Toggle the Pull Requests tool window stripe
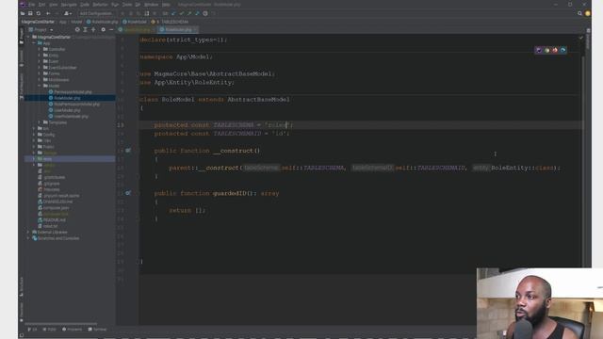This screenshot has height=339, width=603. (x=21, y=87)
